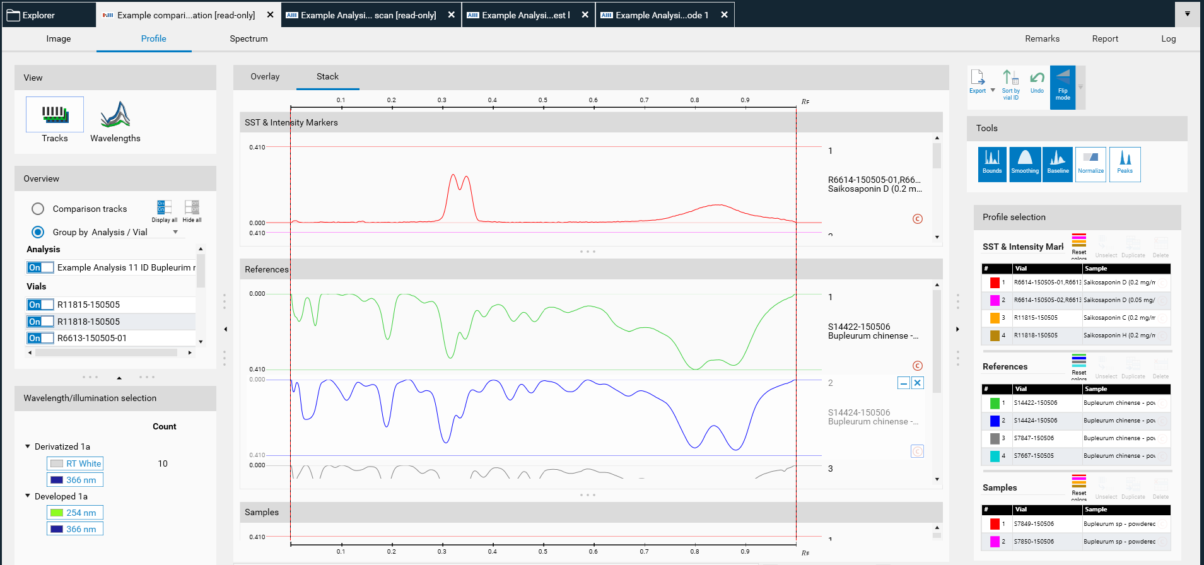
Task: Click the Flip mode icon
Action: pos(1063,87)
